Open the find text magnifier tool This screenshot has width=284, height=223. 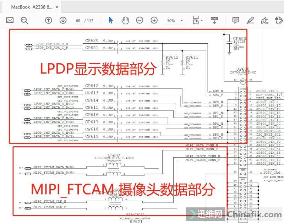pos(24,20)
